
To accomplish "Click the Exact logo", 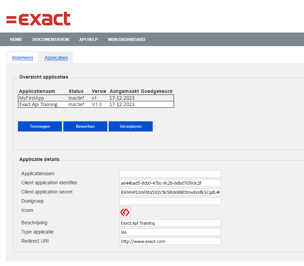I will tap(38, 19).
